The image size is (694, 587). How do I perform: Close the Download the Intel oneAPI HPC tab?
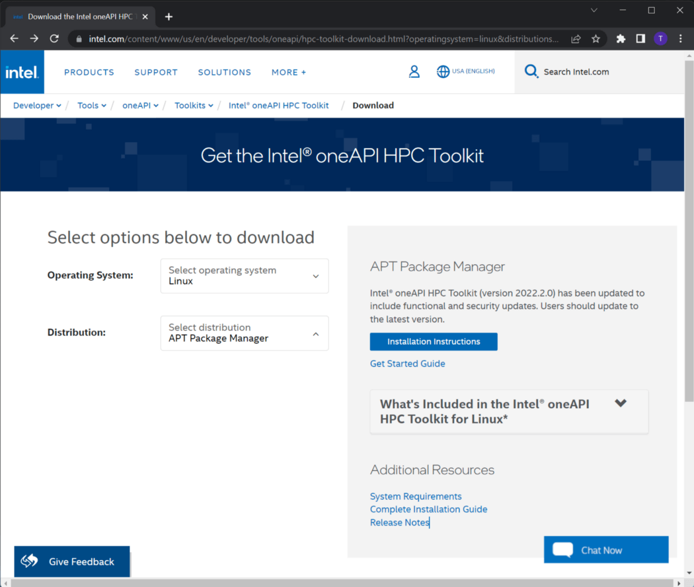tap(145, 17)
